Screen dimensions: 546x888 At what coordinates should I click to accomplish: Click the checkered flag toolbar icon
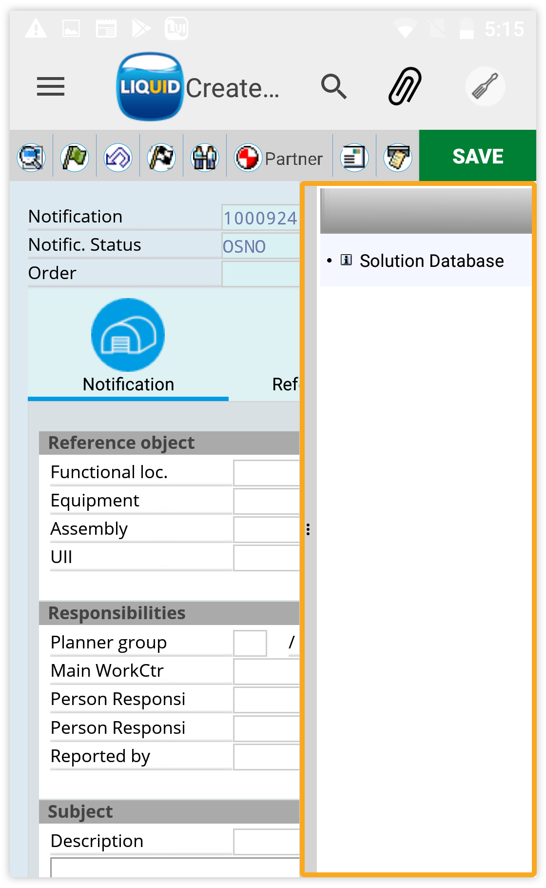161,158
